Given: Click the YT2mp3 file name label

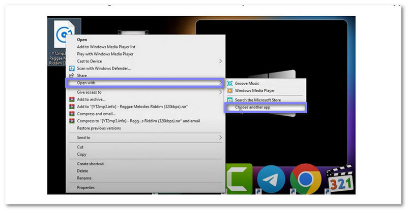Looking at the screenshot, I should [x=57, y=58].
